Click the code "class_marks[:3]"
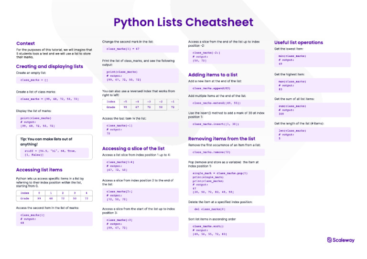The width and height of the screenshot is (367, 259). pos(119,220)
